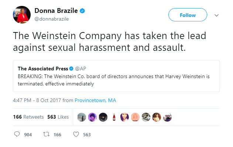This screenshot has height=147, width=233.
Task: Click the retweet arrows icon
Action: [x=46, y=134]
